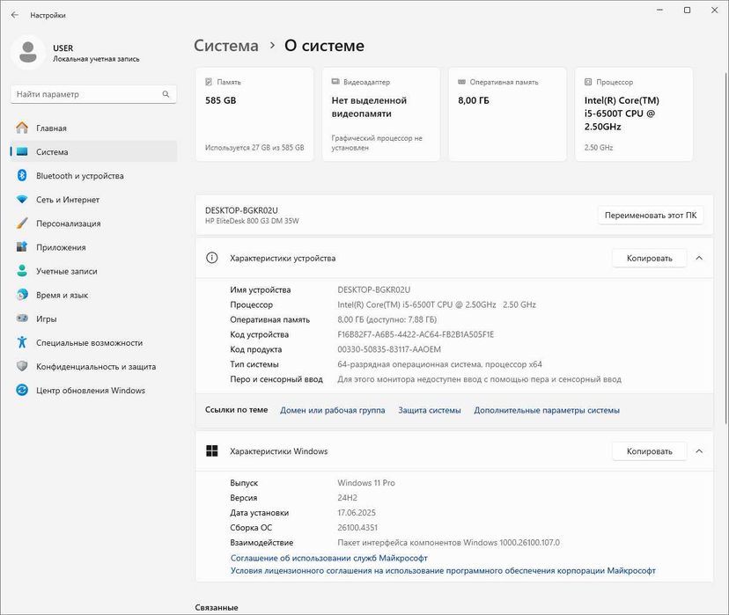Collapse the Характеристики Windows section chevron
729x615 pixels.
(x=699, y=451)
